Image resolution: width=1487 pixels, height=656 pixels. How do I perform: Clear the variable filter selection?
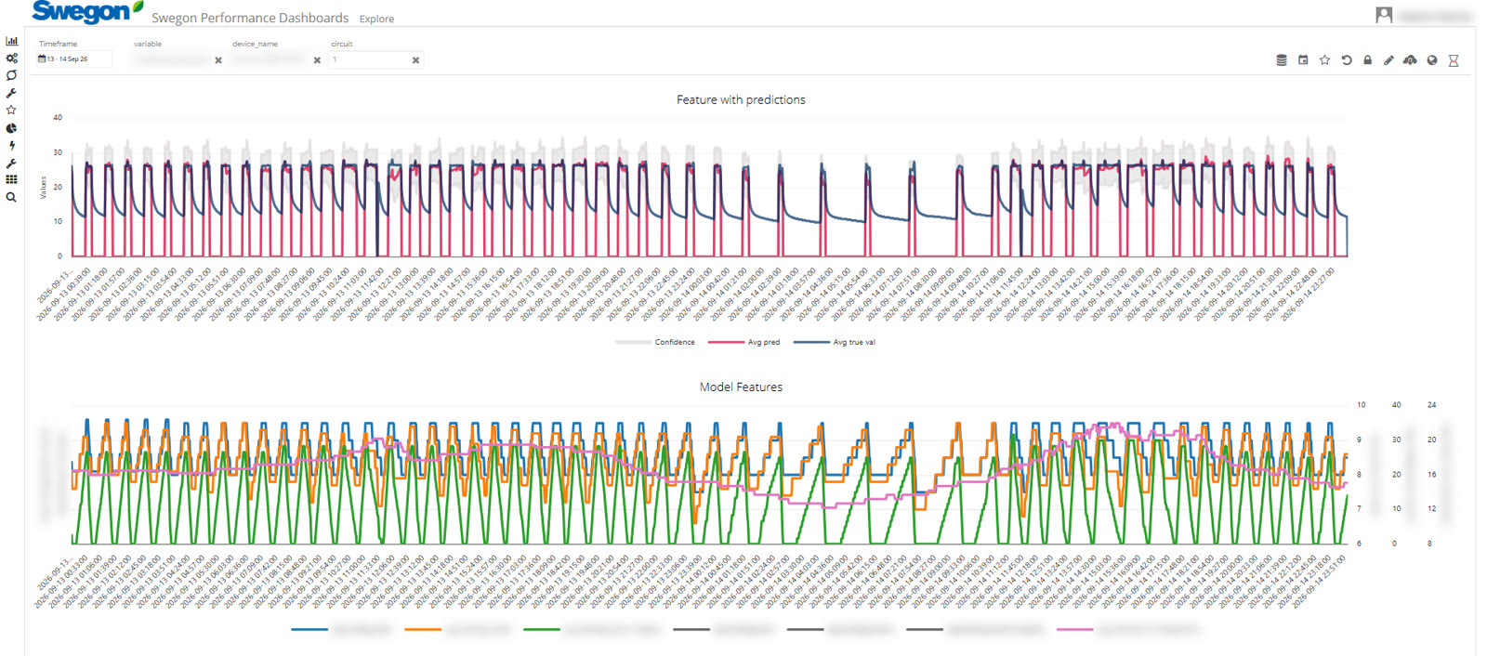pos(218,60)
